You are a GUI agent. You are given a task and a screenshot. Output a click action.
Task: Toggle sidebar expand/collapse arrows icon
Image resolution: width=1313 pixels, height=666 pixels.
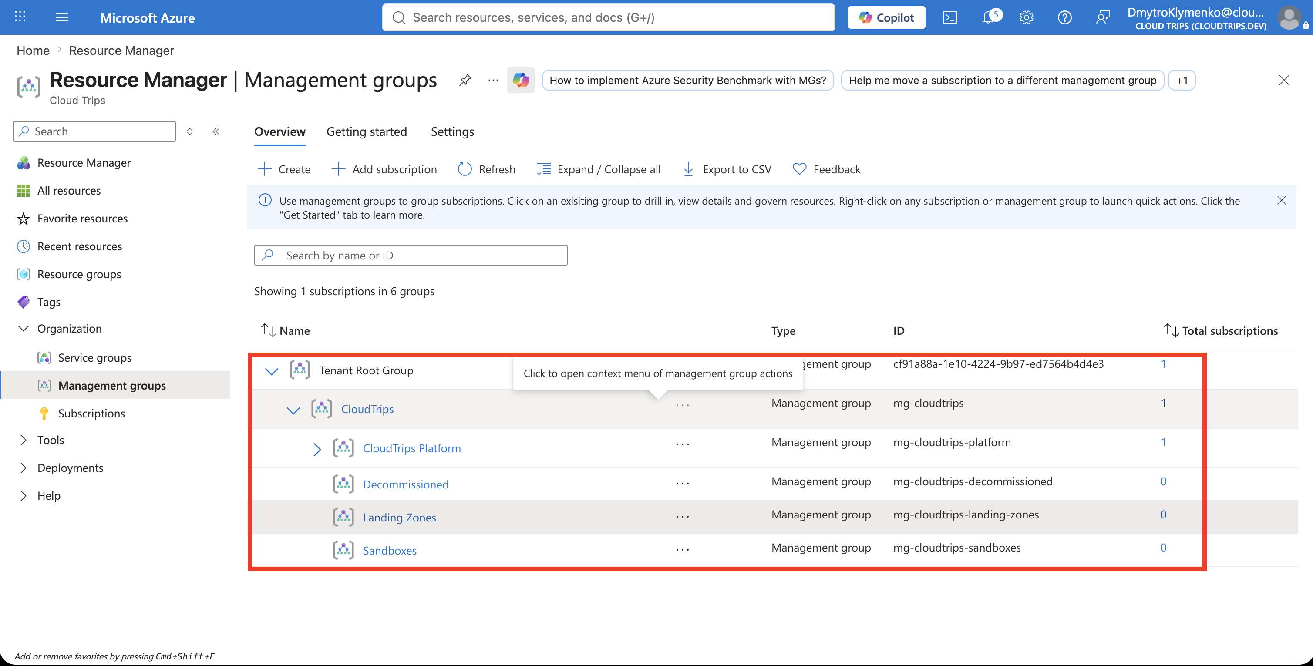click(190, 131)
